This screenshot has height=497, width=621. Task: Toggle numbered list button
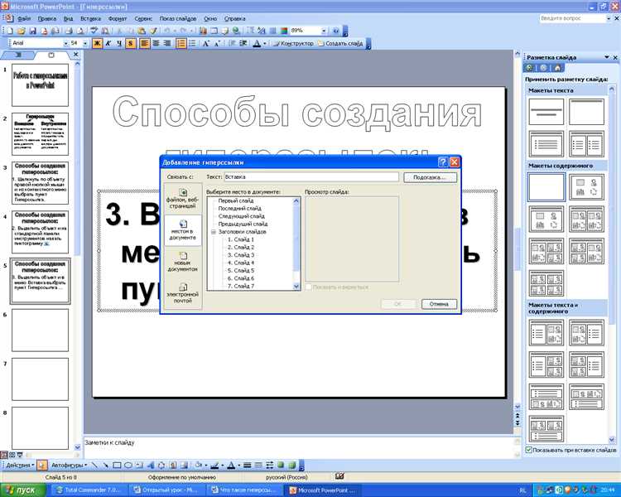(181, 43)
